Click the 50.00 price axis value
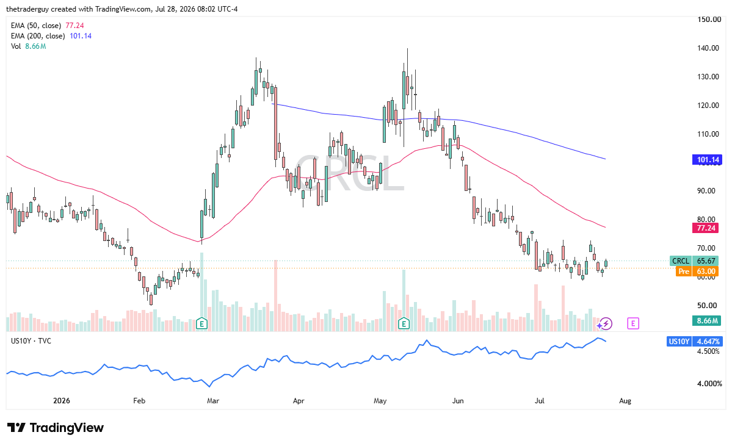Screen dimensions: 732x446 click(707, 306)
